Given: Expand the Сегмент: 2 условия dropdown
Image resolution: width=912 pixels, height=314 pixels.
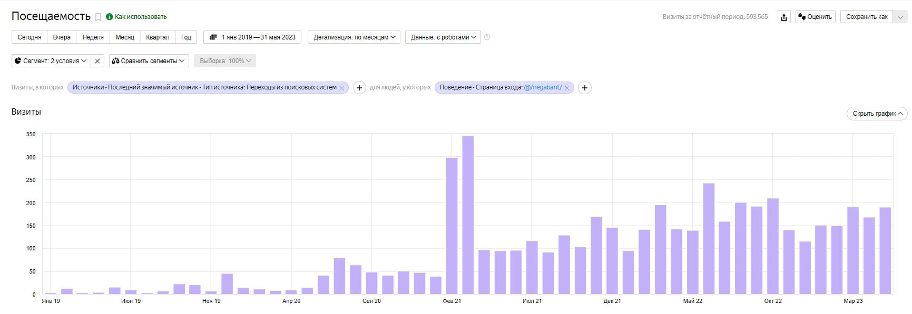Looking at the screenshot, I should 51,61.
